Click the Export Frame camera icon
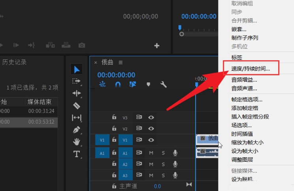 (x=82, y=45)
